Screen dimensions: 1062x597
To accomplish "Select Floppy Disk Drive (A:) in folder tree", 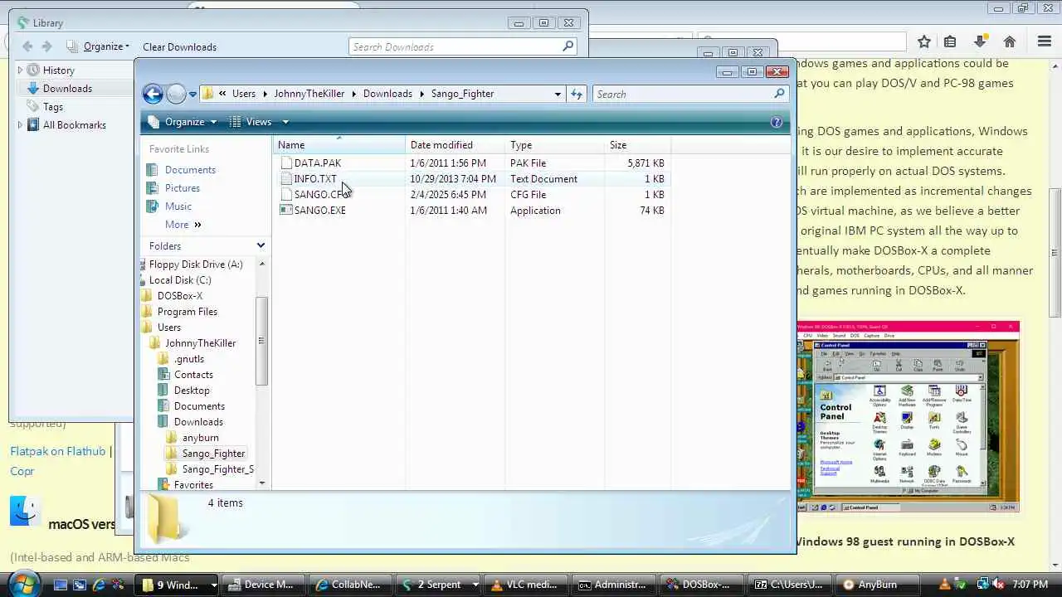I will click(196, 265).
